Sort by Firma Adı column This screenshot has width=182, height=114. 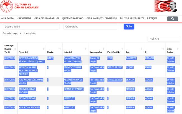coord(32,49)
